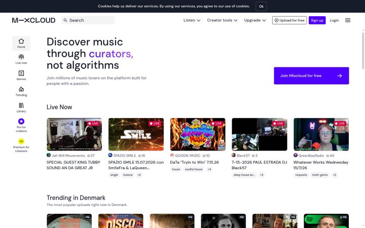Click the Trending in Denmark heading
Viewport: 365px width, 228px height.
point(76,198)
